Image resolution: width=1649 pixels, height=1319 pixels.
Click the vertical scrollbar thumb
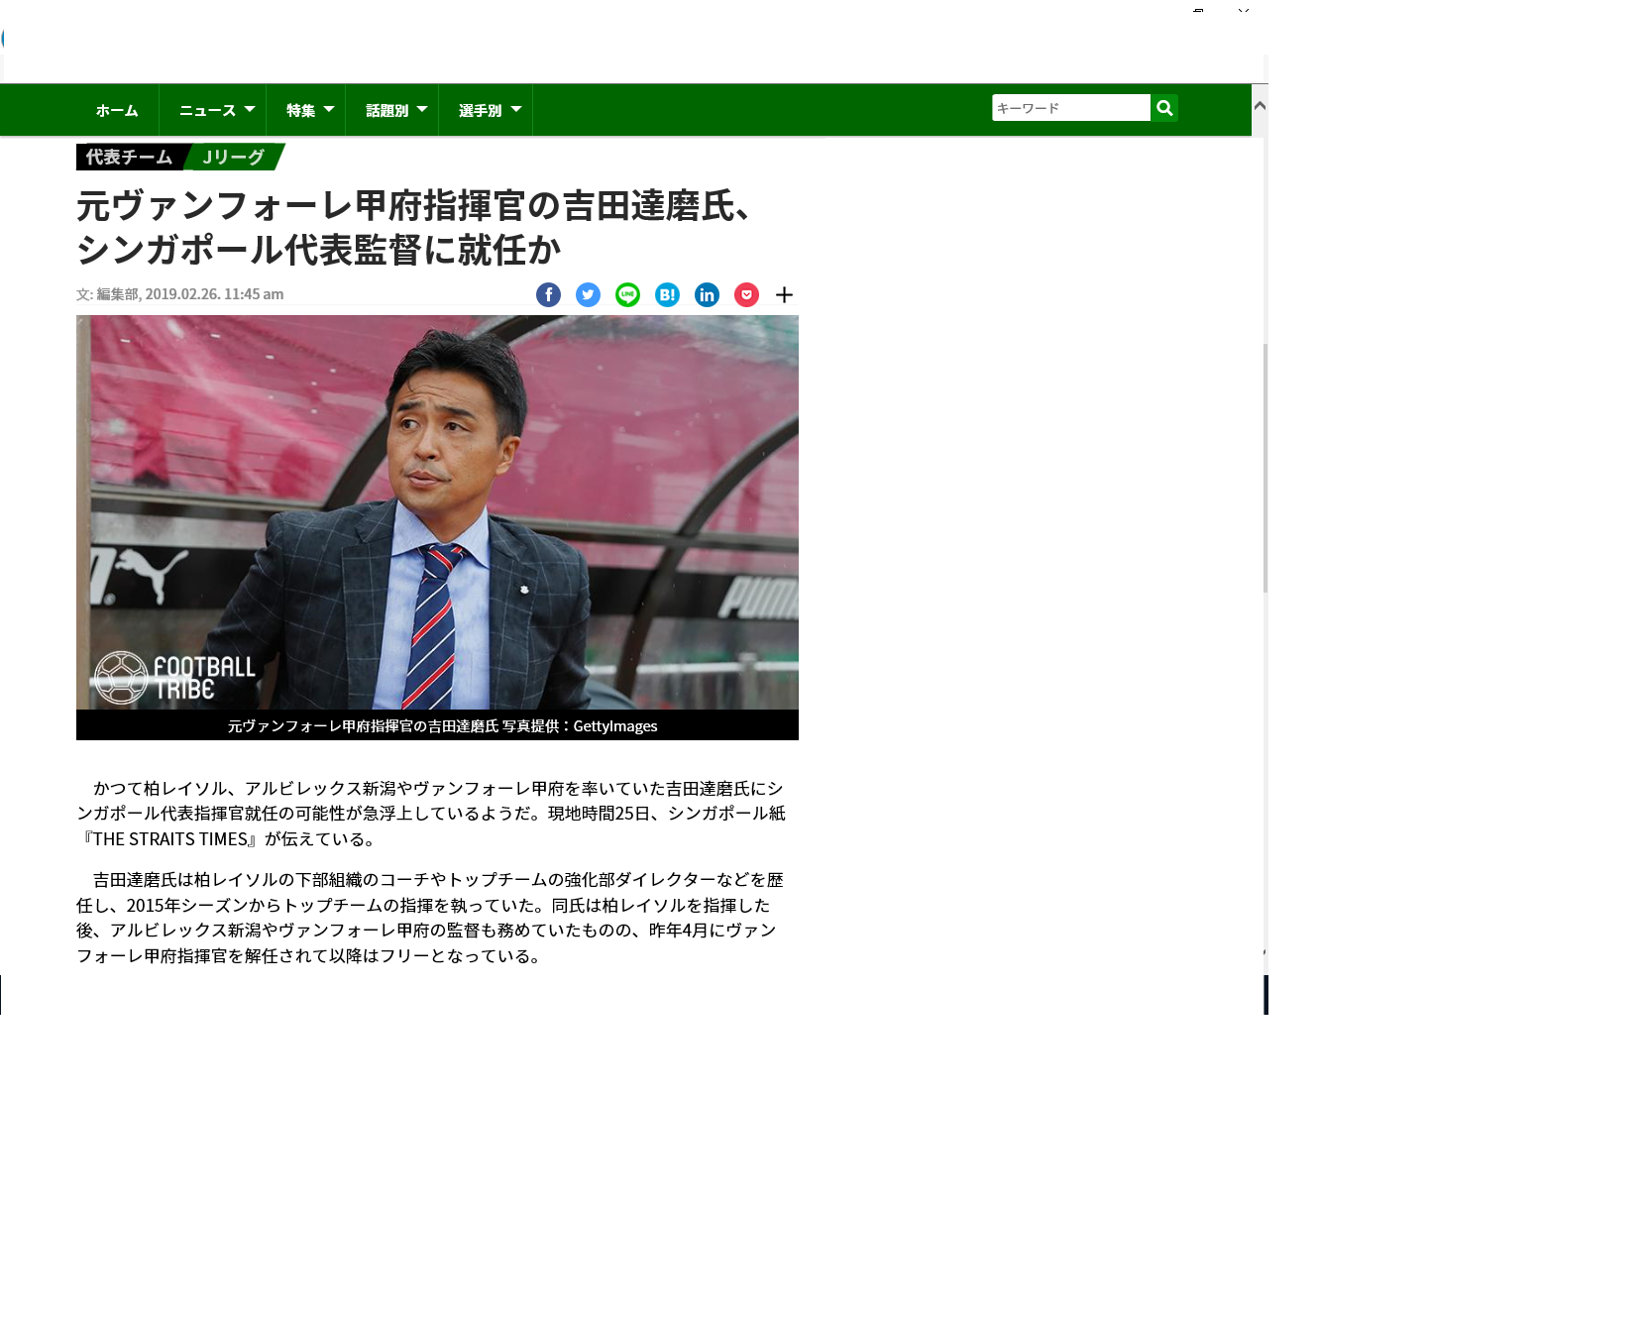tap(1265, 468)
